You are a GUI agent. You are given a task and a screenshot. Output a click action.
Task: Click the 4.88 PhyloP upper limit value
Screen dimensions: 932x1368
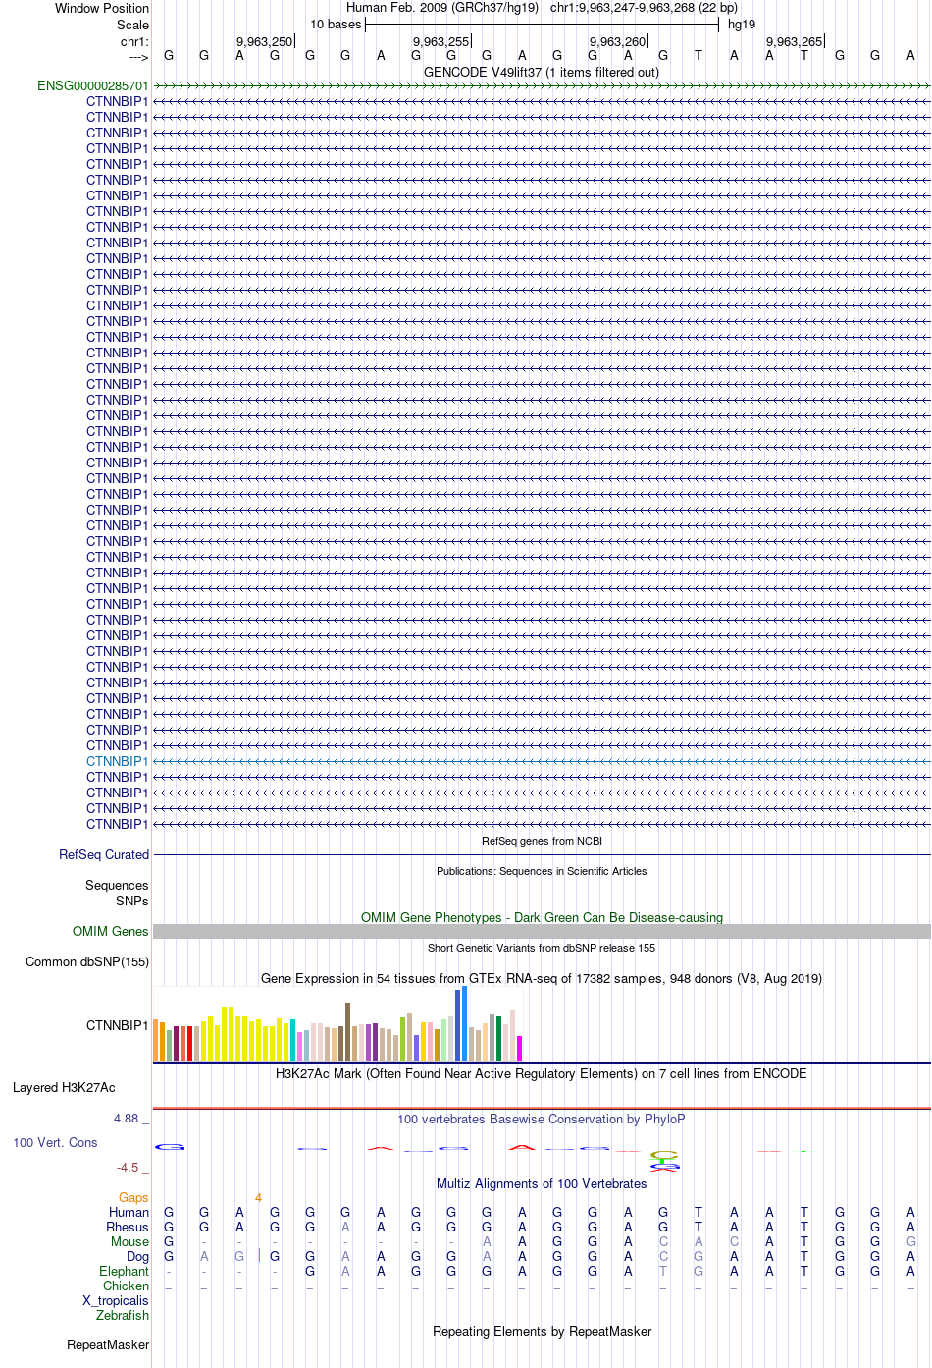pyautogui.click(x=126, y=1119)
